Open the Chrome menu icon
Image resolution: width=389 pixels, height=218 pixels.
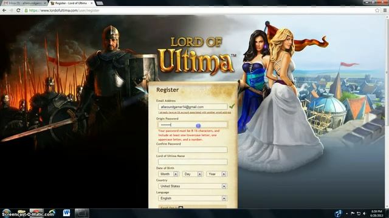point(385,10)
